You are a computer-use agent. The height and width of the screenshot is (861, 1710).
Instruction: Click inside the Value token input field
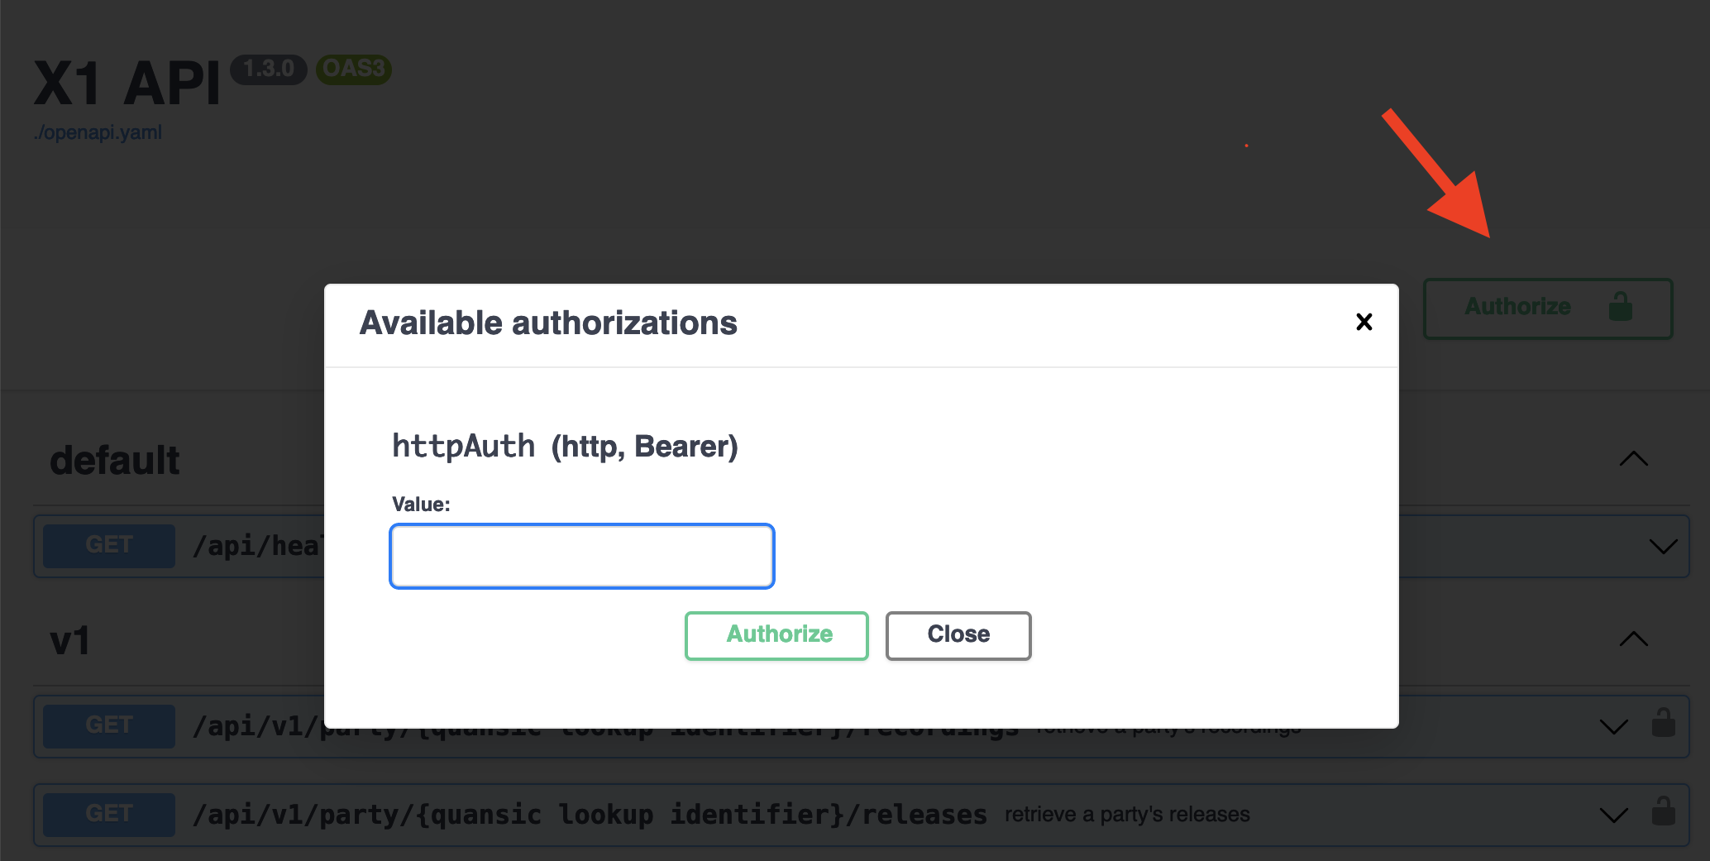(580, 556)
